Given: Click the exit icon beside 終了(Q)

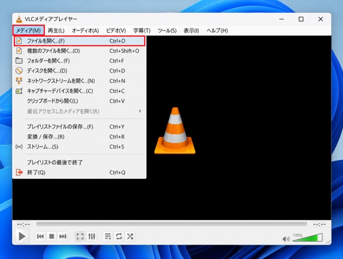Looking at the screenshot, I should pos(19,172).
